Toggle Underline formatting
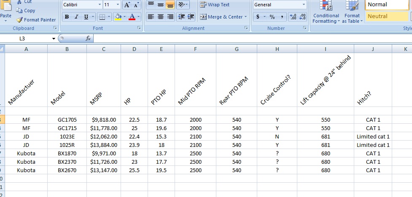The height and width of the screenshot is (197, 412). tap(86, 17)
